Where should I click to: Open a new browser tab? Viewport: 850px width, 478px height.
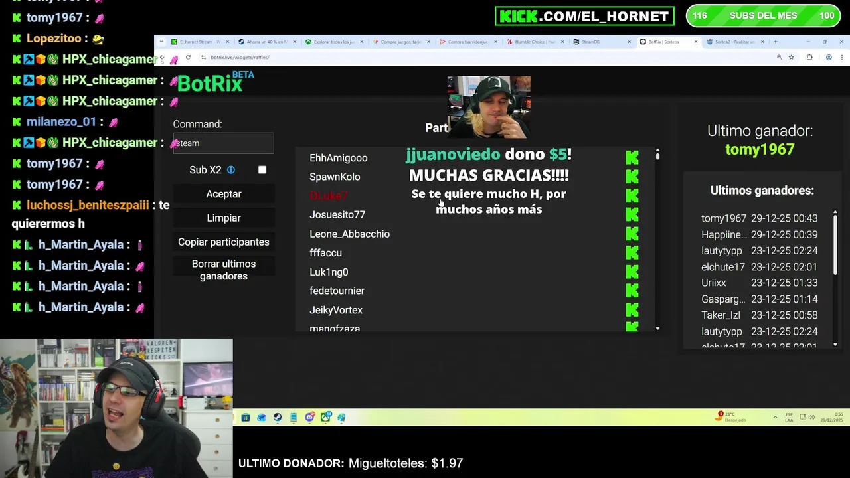click(x=775, y=42)
